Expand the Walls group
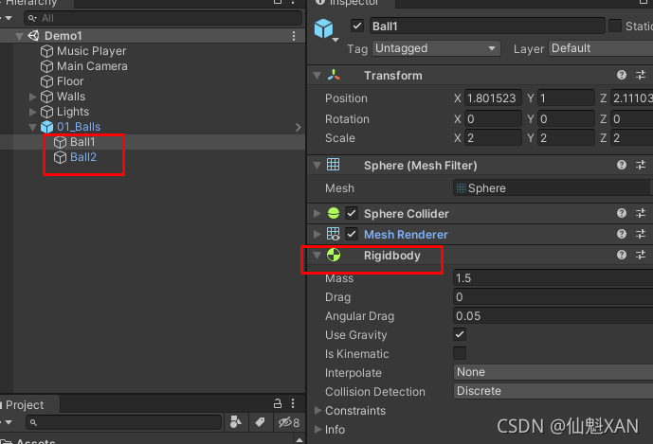 tap(32, 97)
